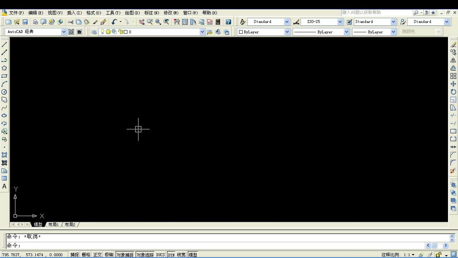Open the Layer Properties Manager icon
This screenshot has height=258, width=458.
[x=94, y=32]
